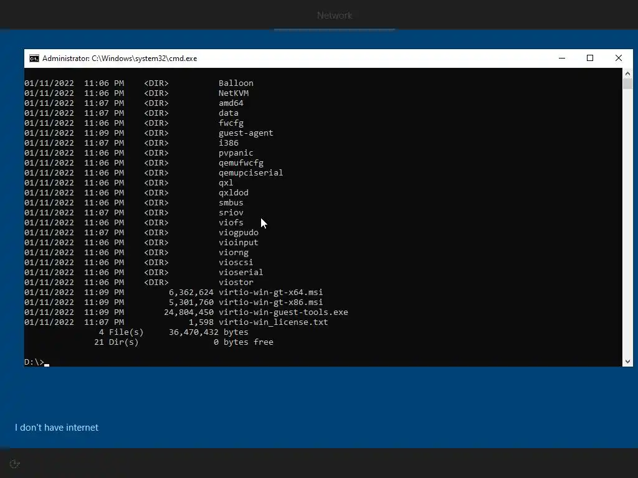Click the smbus directory name
This screenshot has height=478, width=638.
point(231,202)
